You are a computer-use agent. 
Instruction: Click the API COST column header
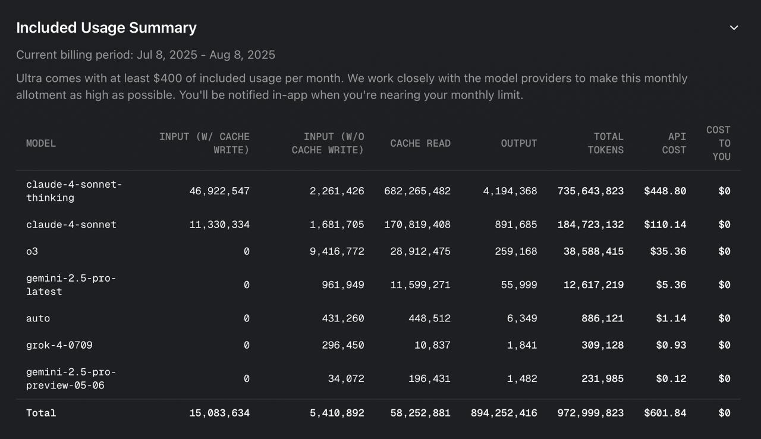click(x=674, y=143)
